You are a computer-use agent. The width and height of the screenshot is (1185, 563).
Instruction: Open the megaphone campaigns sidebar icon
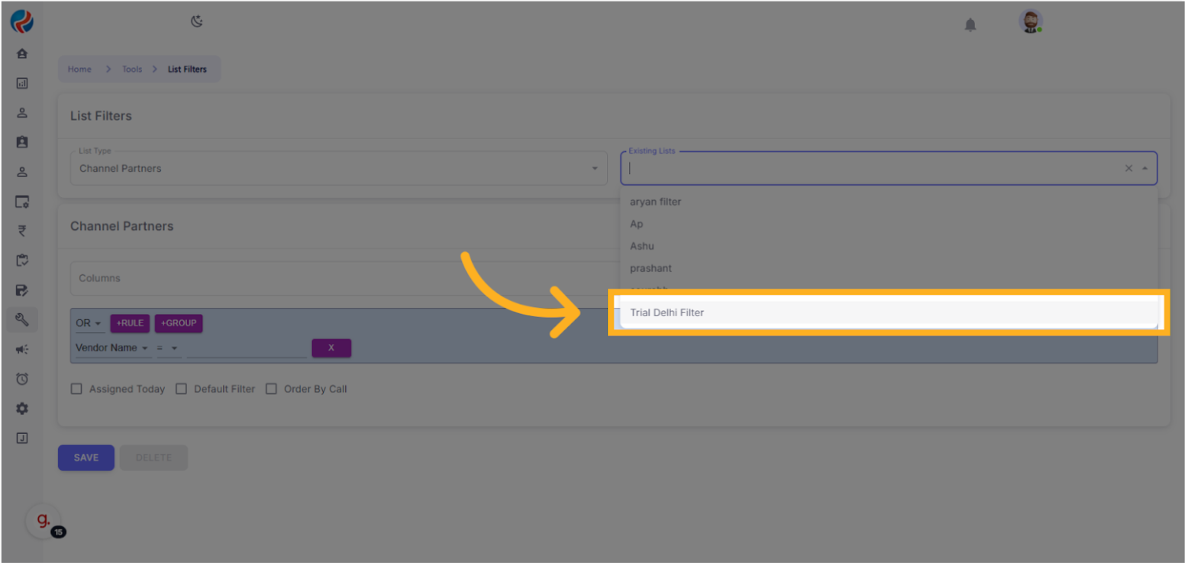click(x=22, y=349)
